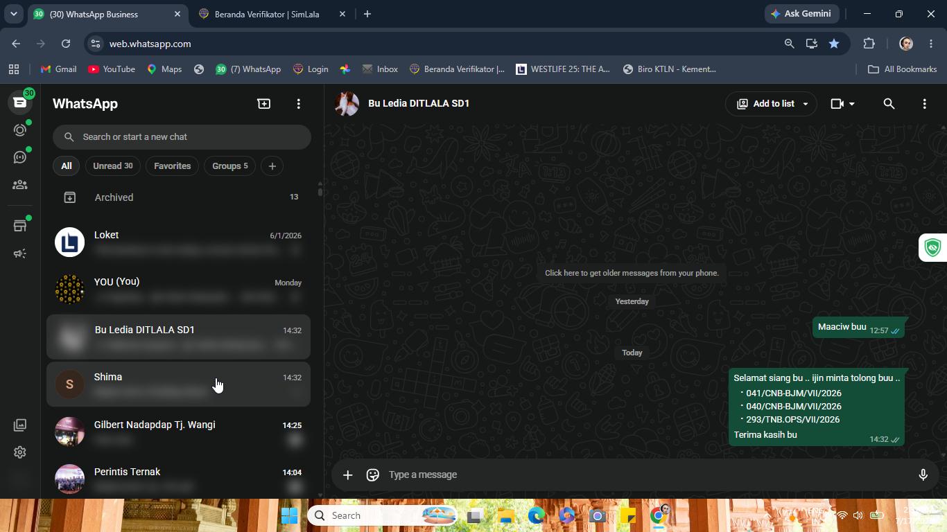Image resolution: width=947 pixels, height=532 pixels.
Task: Start a video call with Bu Ledia
Action: coord(837,103)
